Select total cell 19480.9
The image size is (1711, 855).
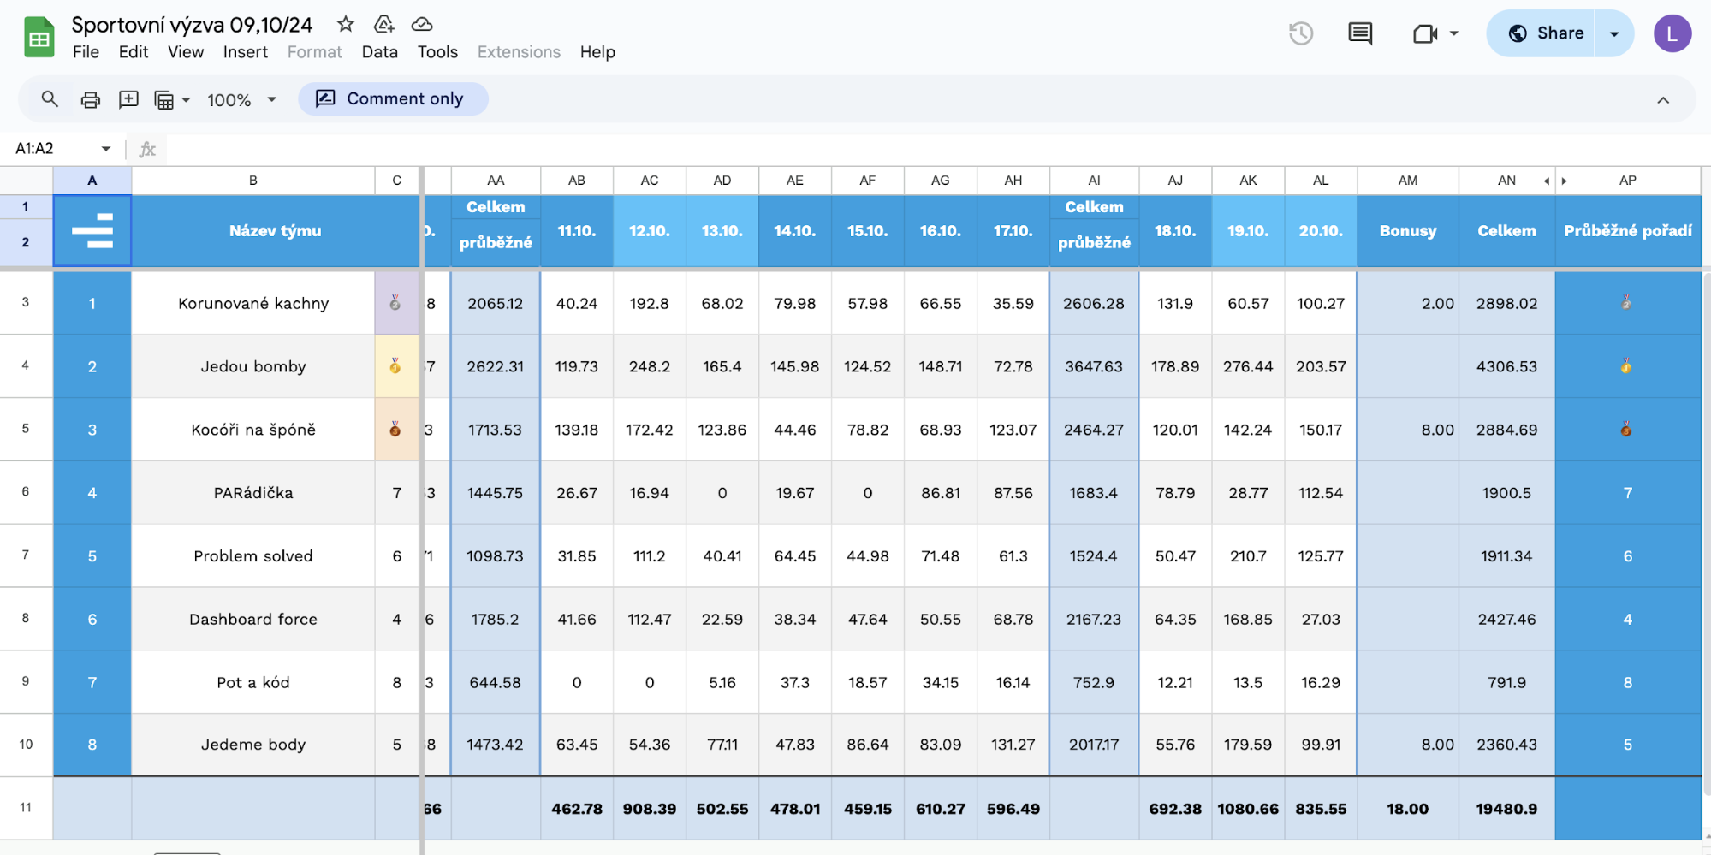(1506, 808)
